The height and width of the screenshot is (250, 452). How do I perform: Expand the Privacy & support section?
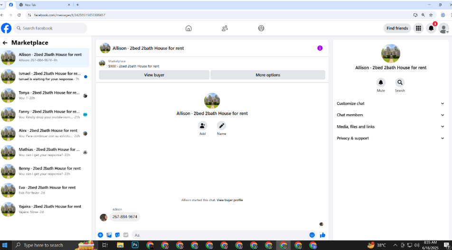391,138
